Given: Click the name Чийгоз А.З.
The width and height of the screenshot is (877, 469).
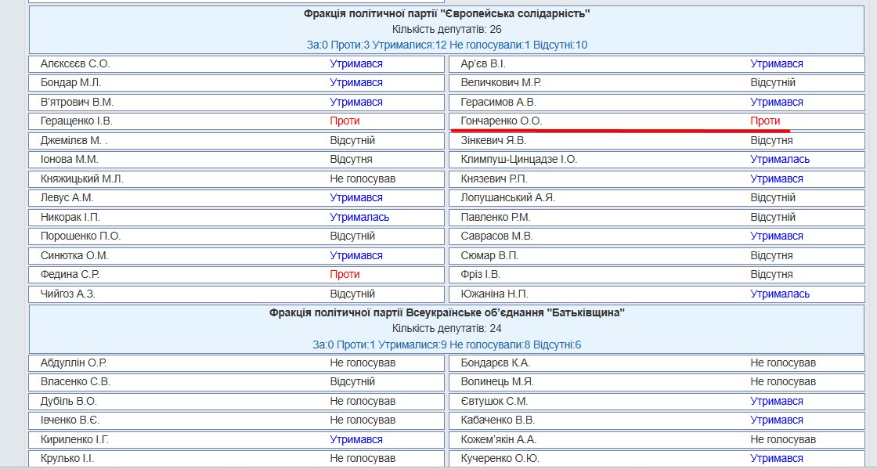Looking at the screenshot, I should 68,294.
